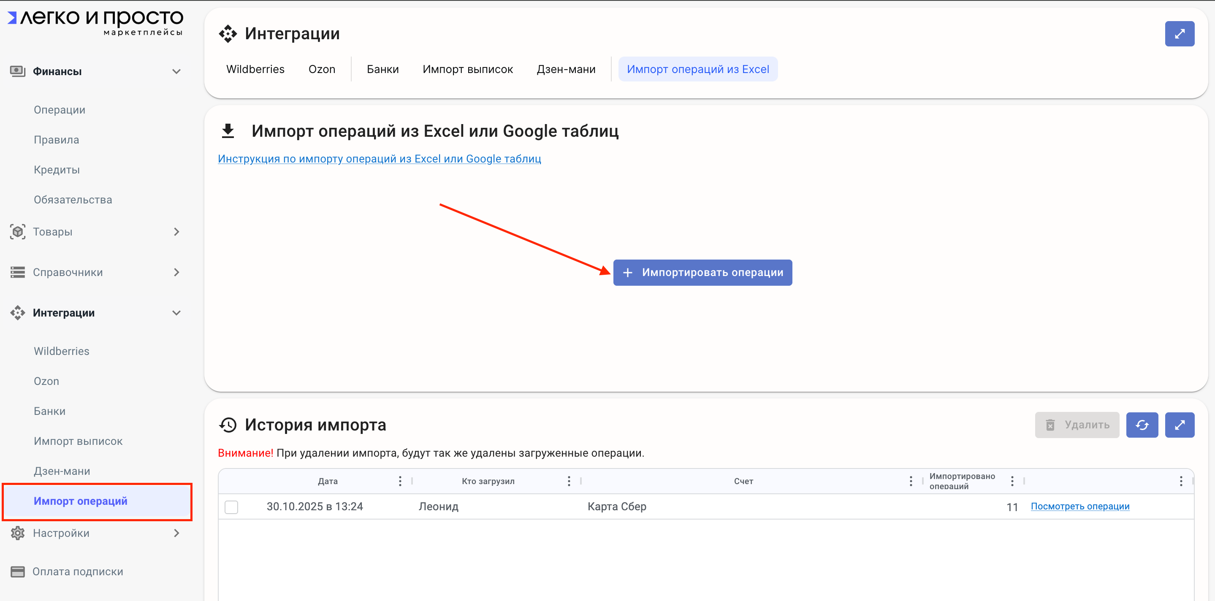Open Счет column three-dot menu

point(911,481)
